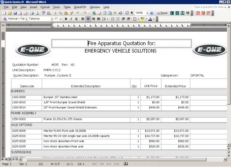Justify the paragraph text

pyautogui.click(x=98, y=19)
